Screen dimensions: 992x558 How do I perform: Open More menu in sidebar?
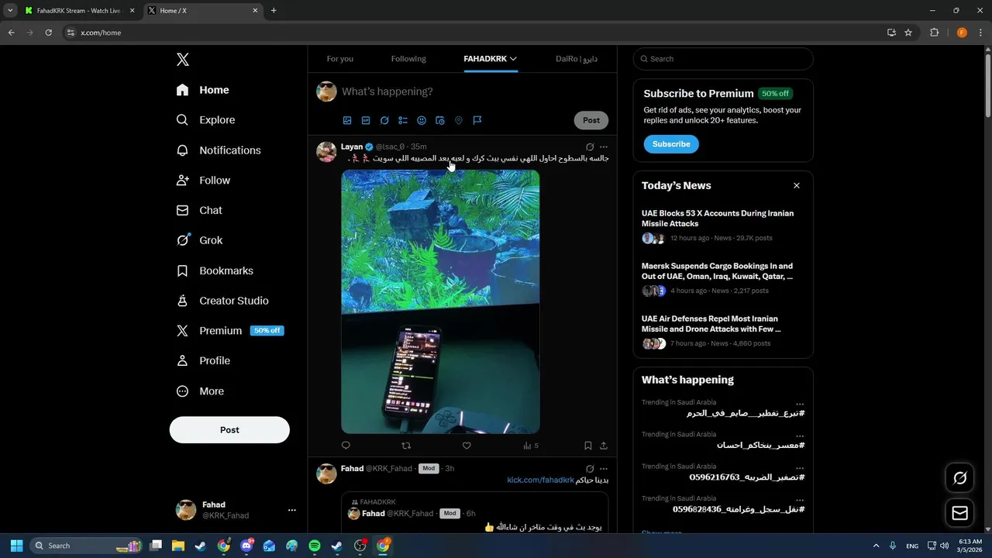pos(200,391)
